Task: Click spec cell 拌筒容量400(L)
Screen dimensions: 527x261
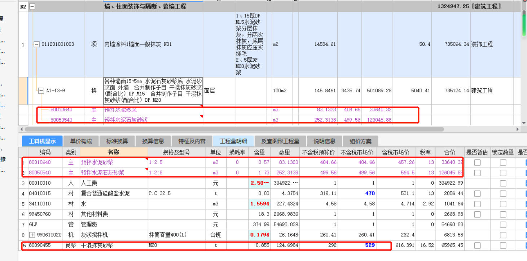Action: pos(177,235)
